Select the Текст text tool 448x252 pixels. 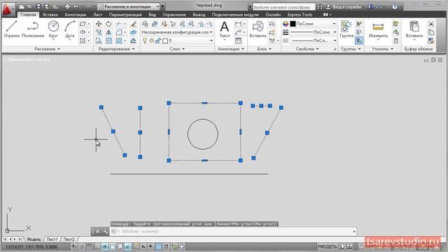pos(225,29)
